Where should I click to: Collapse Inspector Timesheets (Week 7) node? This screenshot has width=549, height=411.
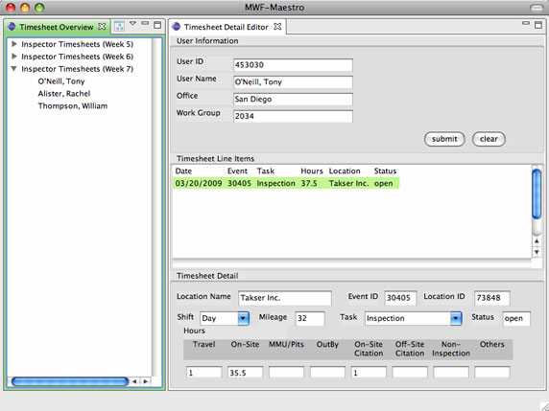(14, 69)
